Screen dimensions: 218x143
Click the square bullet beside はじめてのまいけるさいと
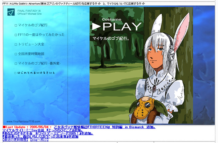15,73
